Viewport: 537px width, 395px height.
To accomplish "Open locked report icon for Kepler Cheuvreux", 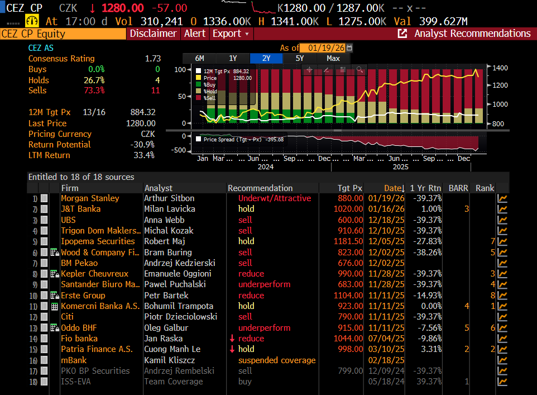I will click(x=54, y=274).
